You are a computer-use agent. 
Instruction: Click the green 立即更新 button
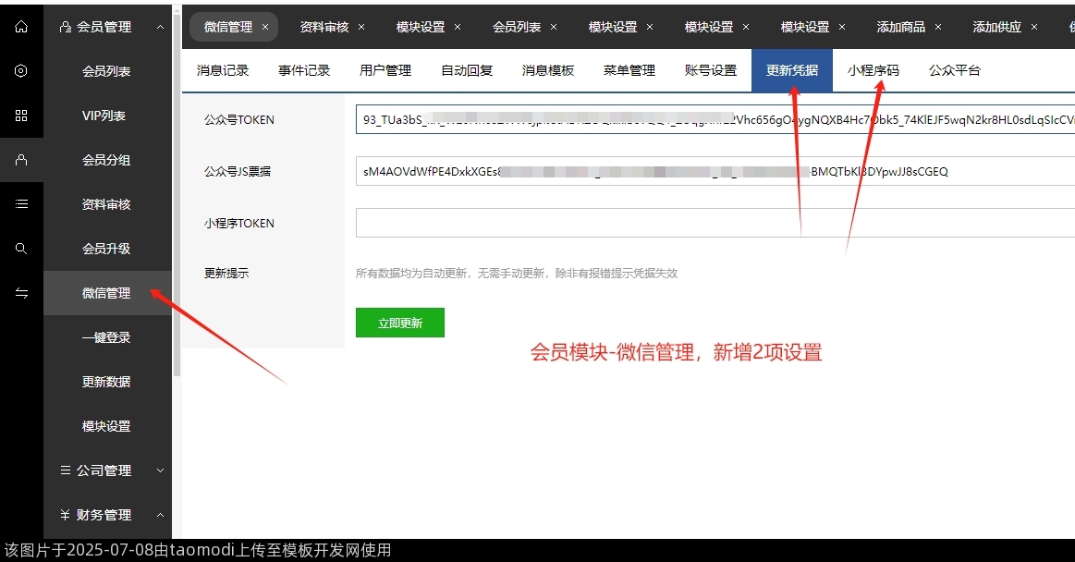(x=399, y=323)
